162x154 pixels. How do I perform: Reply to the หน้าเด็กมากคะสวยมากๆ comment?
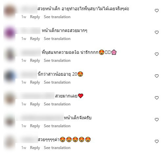(35, 39)
